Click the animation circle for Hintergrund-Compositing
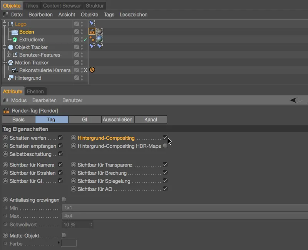The width and height of the screenshot is (308, 250). pyautogui.click(x=74, y=138)
